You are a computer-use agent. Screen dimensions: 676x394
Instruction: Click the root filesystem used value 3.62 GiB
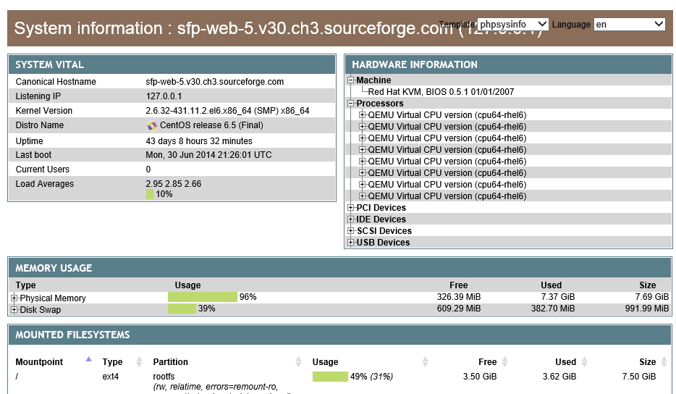point(559,377)
